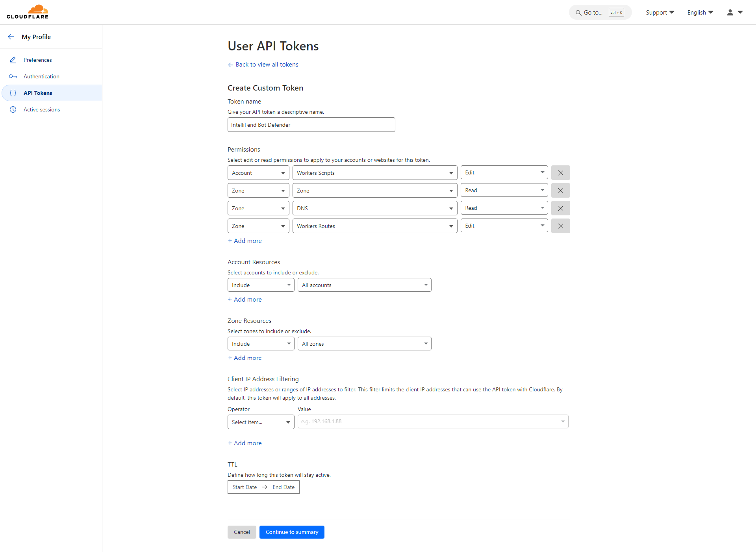Viewport: 756px width, 552px height.
Task: Open the All accounts dropdown
Action: pos(365,285)
